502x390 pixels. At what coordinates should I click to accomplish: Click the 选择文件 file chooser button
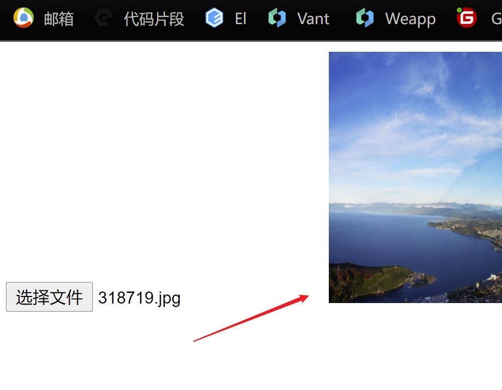(49, 297)
